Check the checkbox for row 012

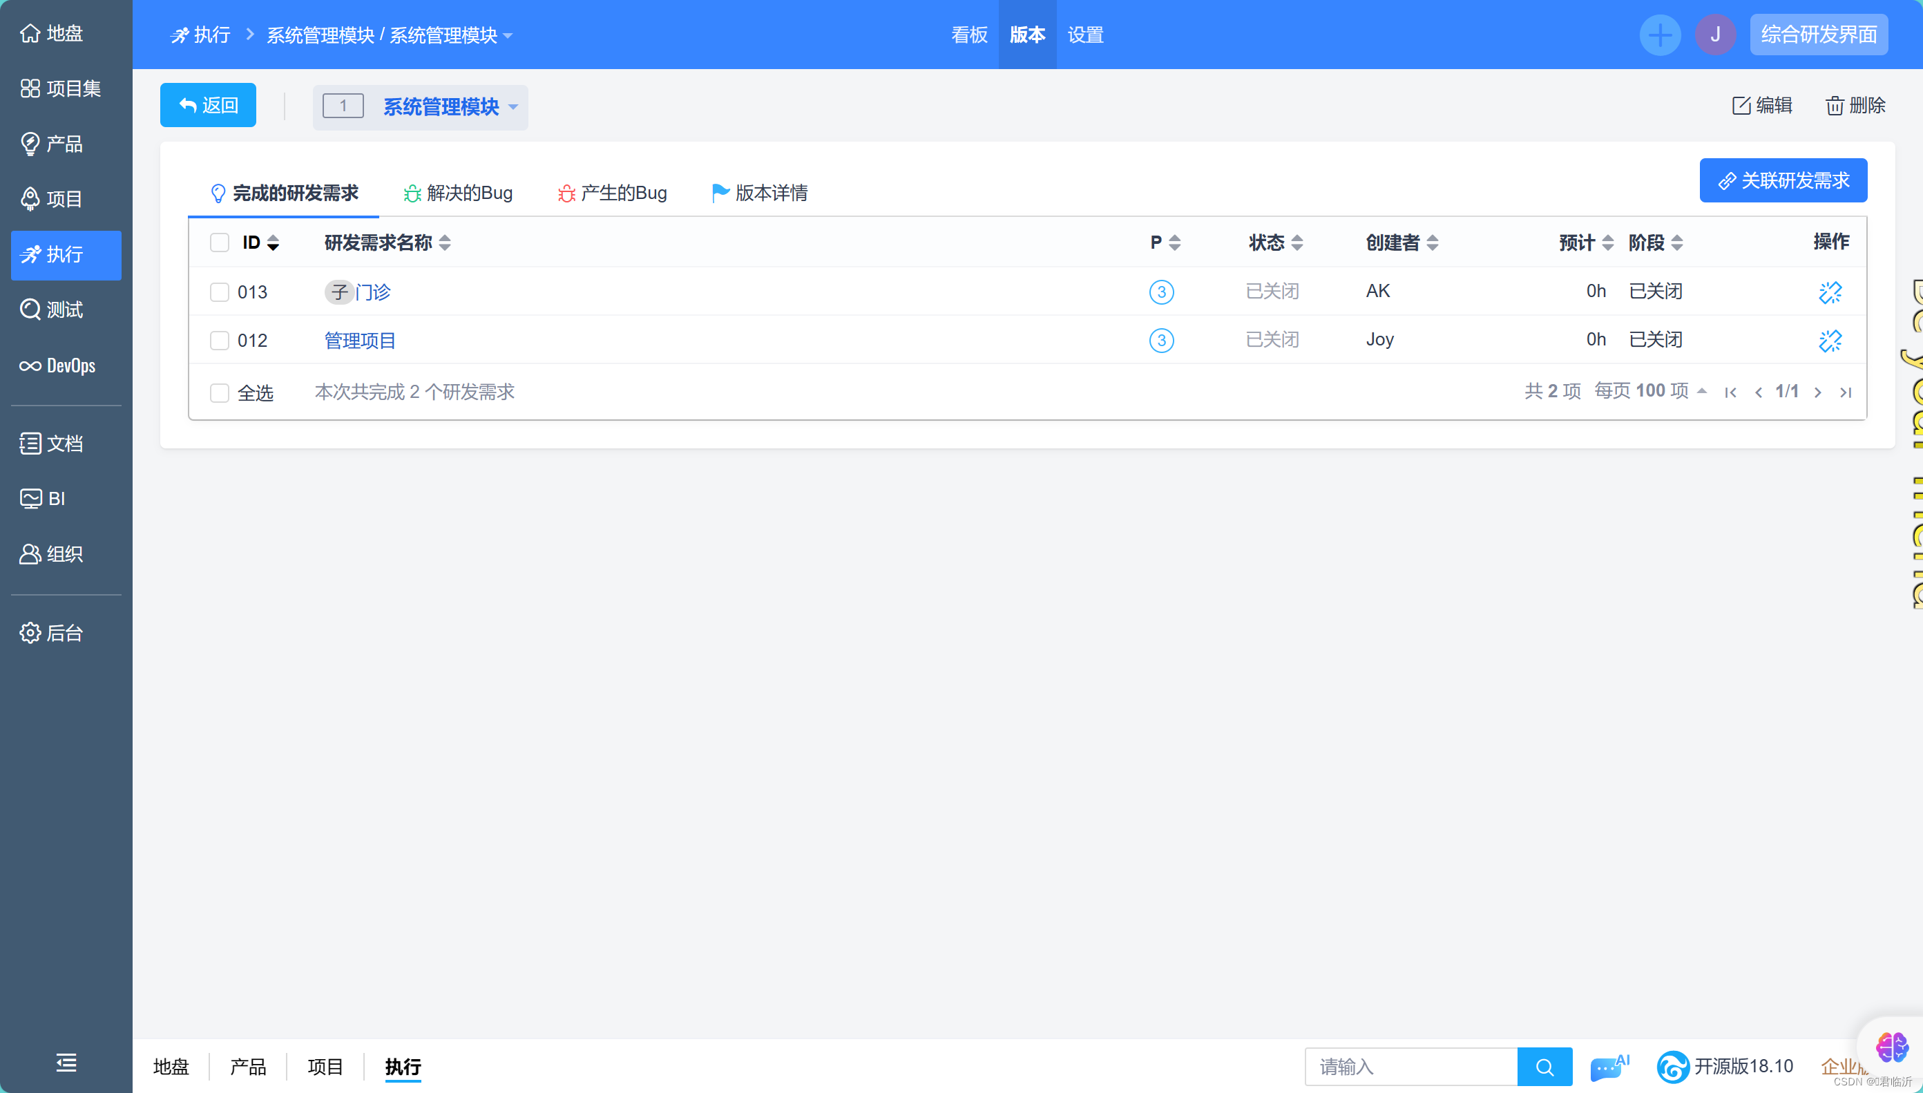219,340
